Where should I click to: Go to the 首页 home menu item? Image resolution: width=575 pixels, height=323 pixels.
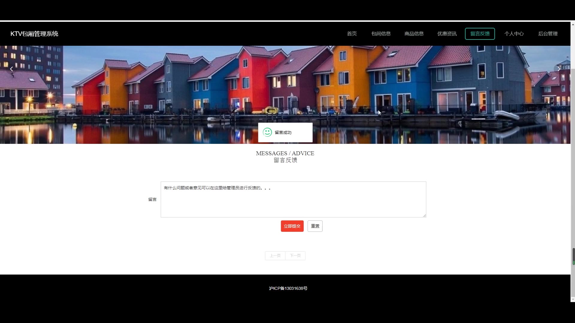click(x=352, y=34)
